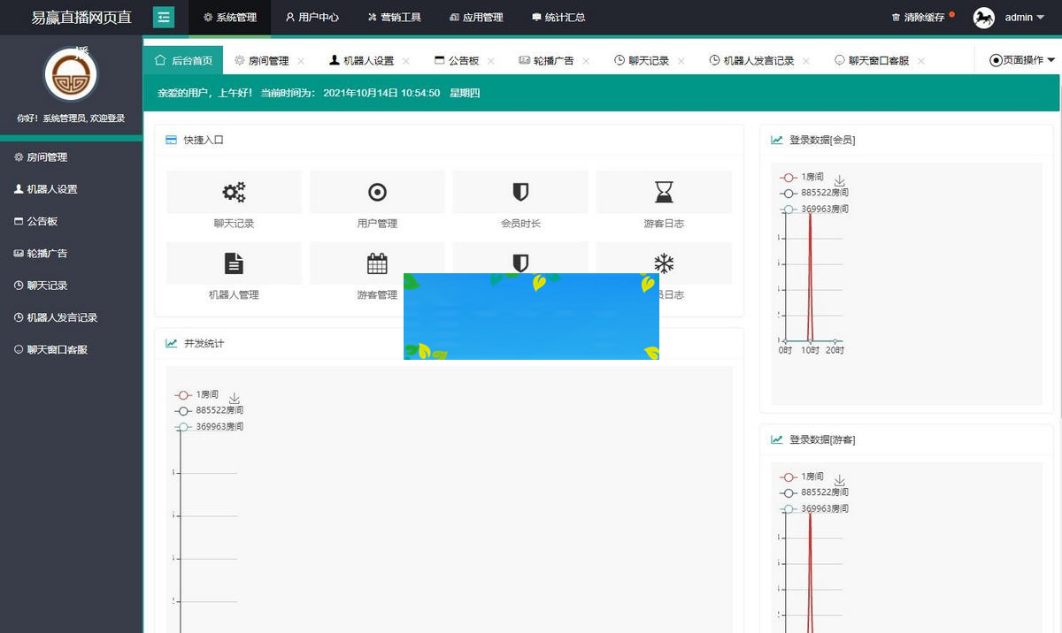
Task: Select the 用户管理 target icon
Action: [377, 191]
